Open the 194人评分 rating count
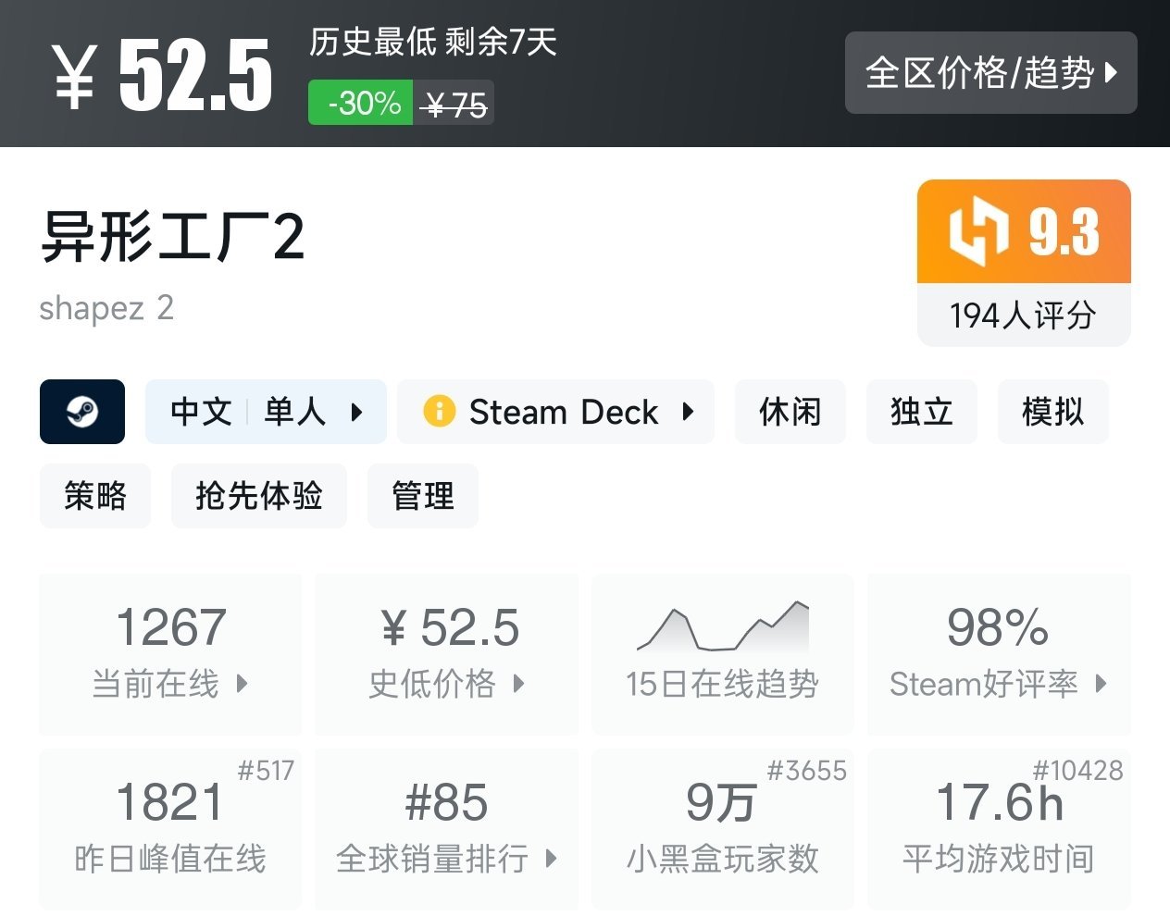 1023,316
